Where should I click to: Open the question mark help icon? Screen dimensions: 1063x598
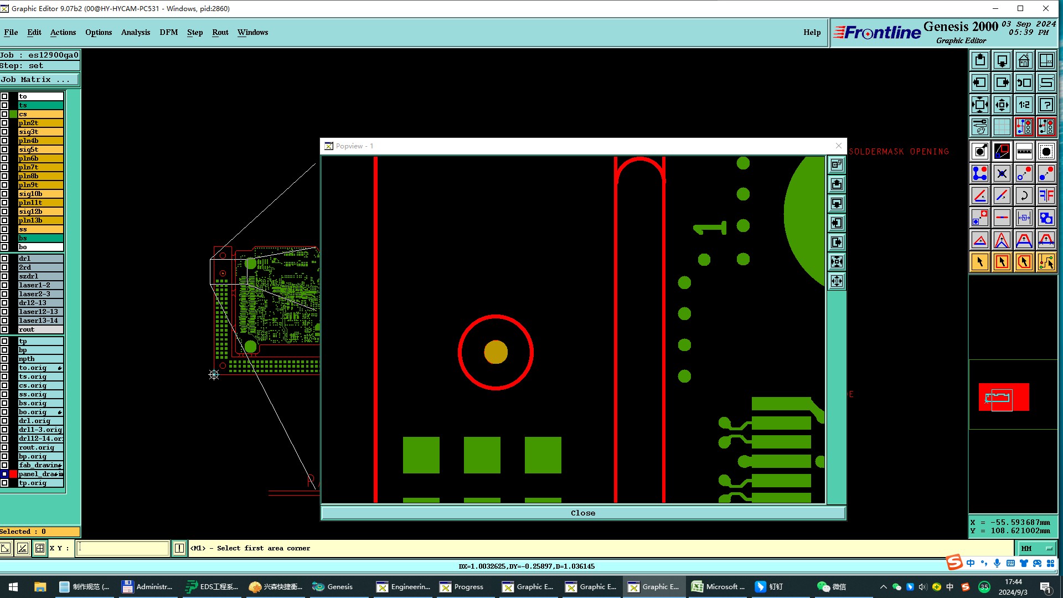tap(1046, 105)
